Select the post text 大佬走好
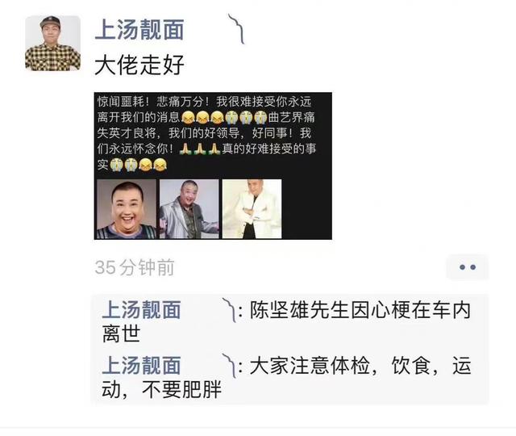Viewport: 516px width, 436px height. coord(139,65)
